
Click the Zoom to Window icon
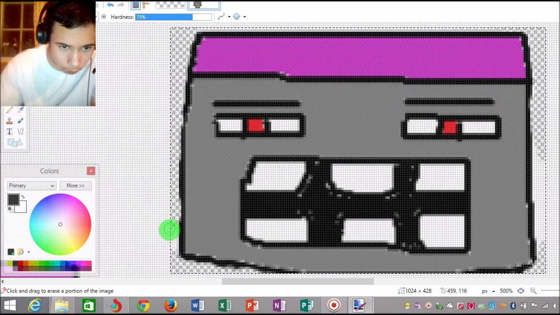pos(521,291)
